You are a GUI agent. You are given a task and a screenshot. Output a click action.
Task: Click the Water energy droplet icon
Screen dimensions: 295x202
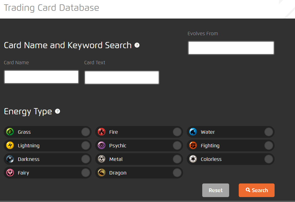(x=193, y=132)
